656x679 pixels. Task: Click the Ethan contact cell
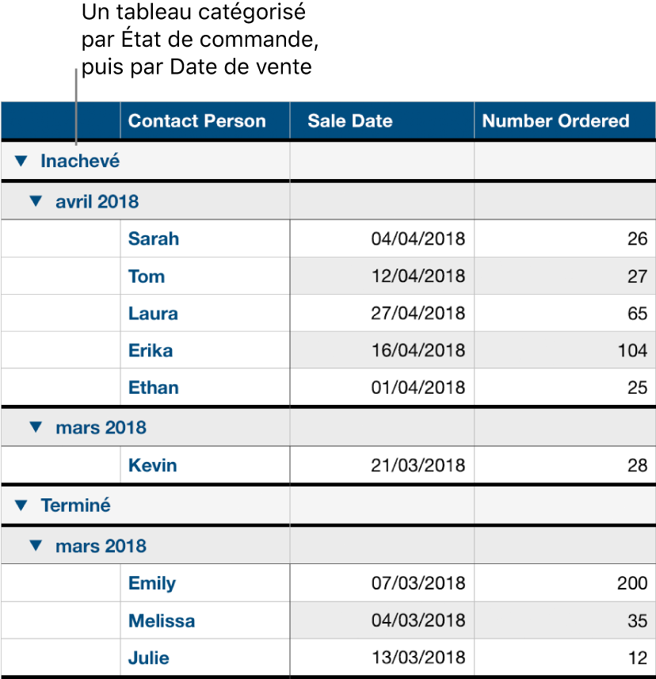coord(154,388)
